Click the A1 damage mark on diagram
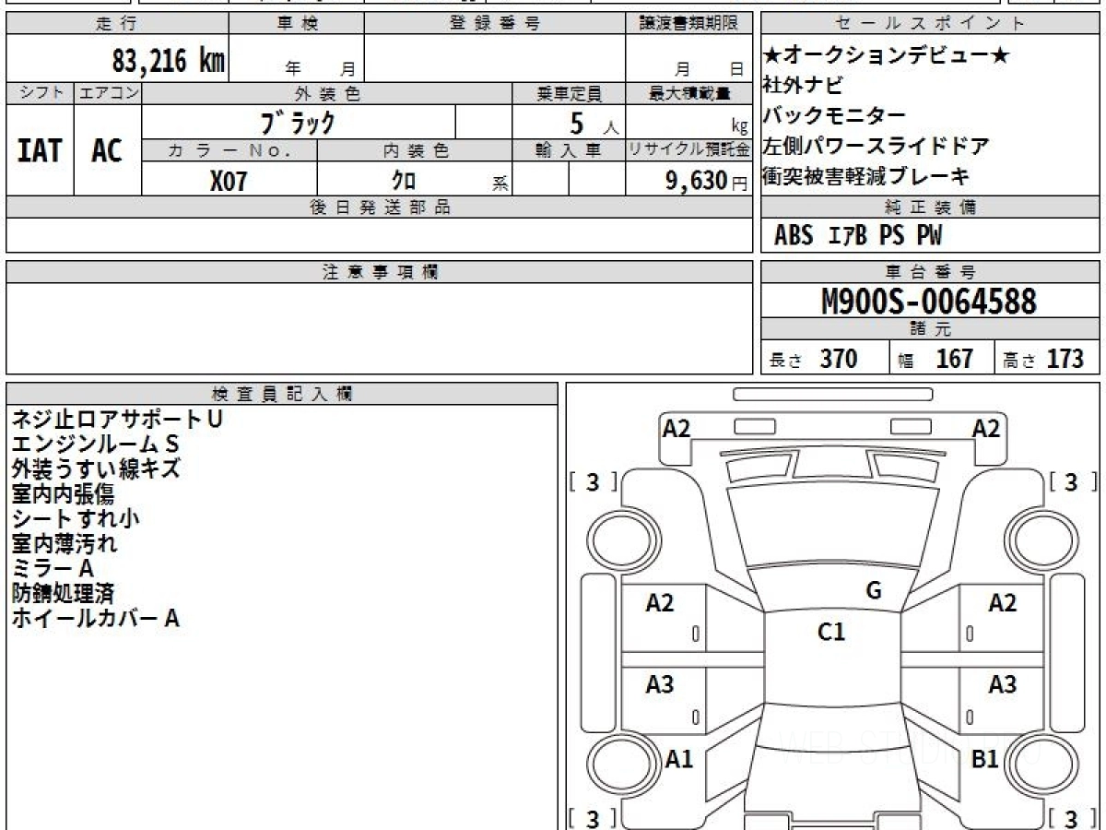Image resolution: width=1106 pixels, height=830 pixels. coord(679,759)
